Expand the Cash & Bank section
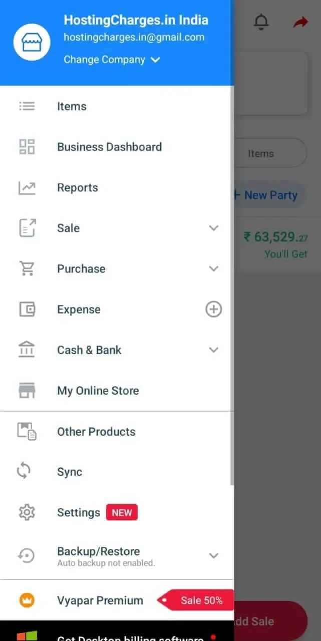The height and width of the screenshot is (641, 321). [x=214, y=350]
